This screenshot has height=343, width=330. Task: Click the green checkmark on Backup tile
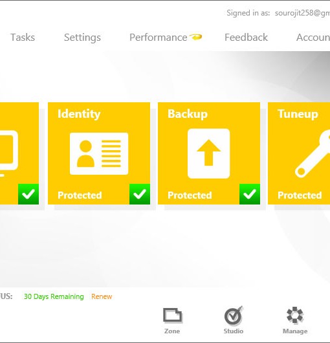(250, 194)
